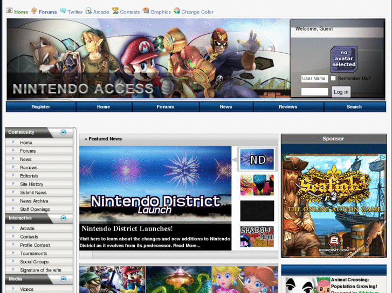
Task: Click the Seafight sponsor advertisement
Action: (x=334, y=206)
